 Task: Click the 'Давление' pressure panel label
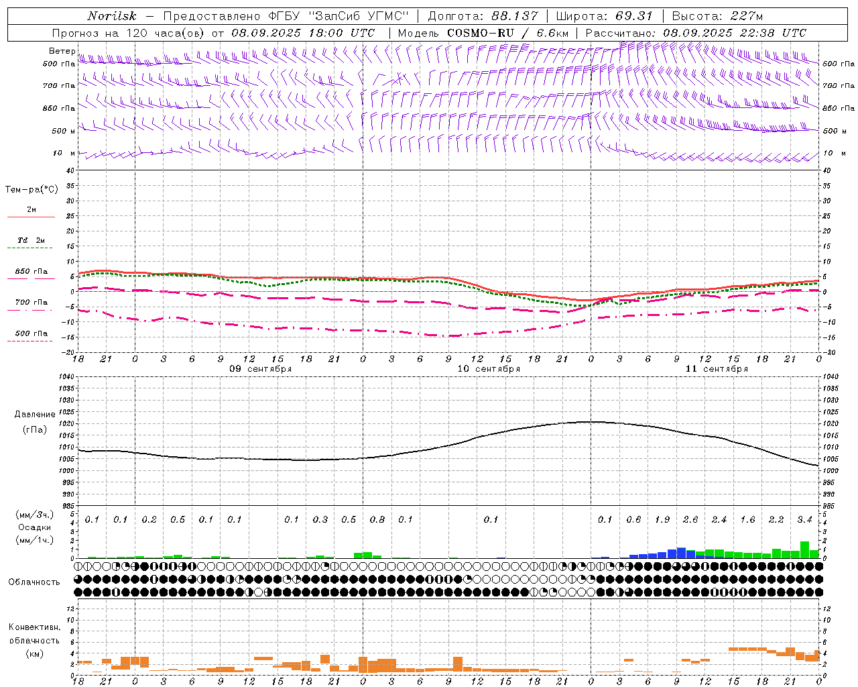(x=35, y=415)
